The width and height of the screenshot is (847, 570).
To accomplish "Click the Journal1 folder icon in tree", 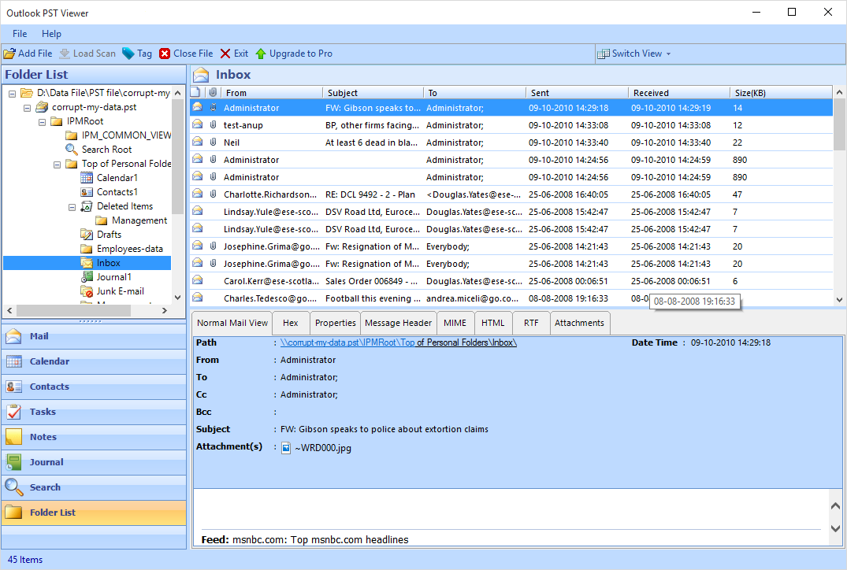I will point(87,277).
